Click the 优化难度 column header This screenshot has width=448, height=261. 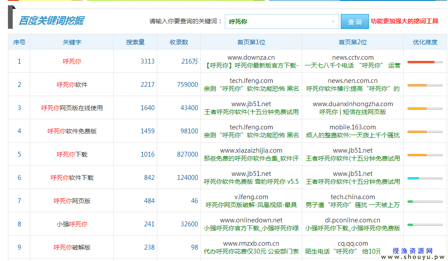pyautogui.click(x=425, y=42)
